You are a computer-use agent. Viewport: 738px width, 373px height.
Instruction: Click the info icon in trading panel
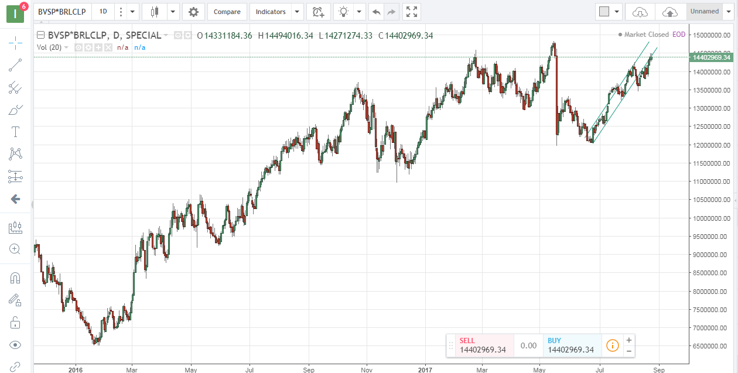(612, 345)
